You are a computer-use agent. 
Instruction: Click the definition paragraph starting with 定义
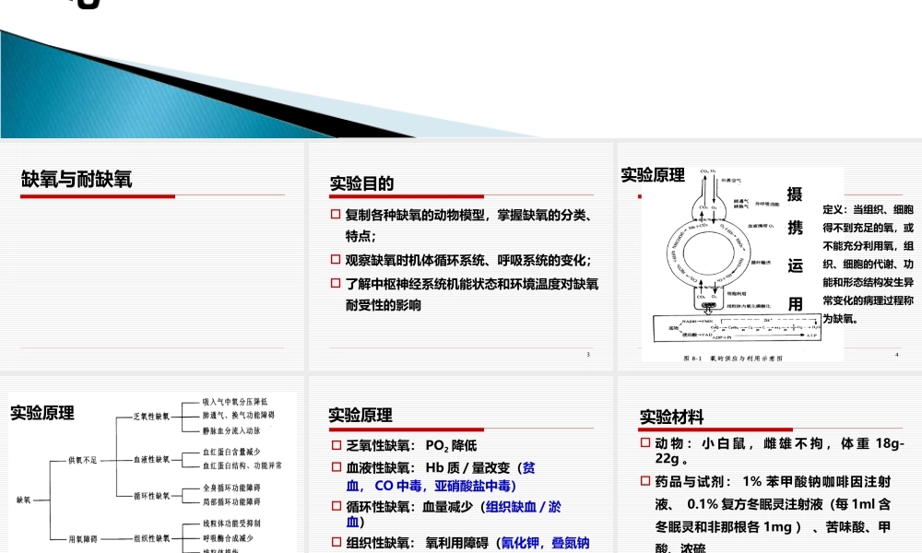[868, 264]
